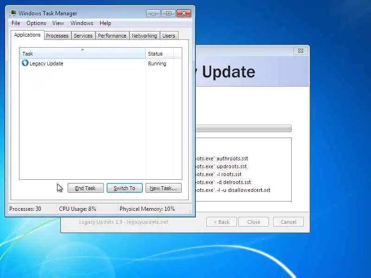371x278 pixels.
Task: Click the Switch To button
Action: [x=125, y=188]
